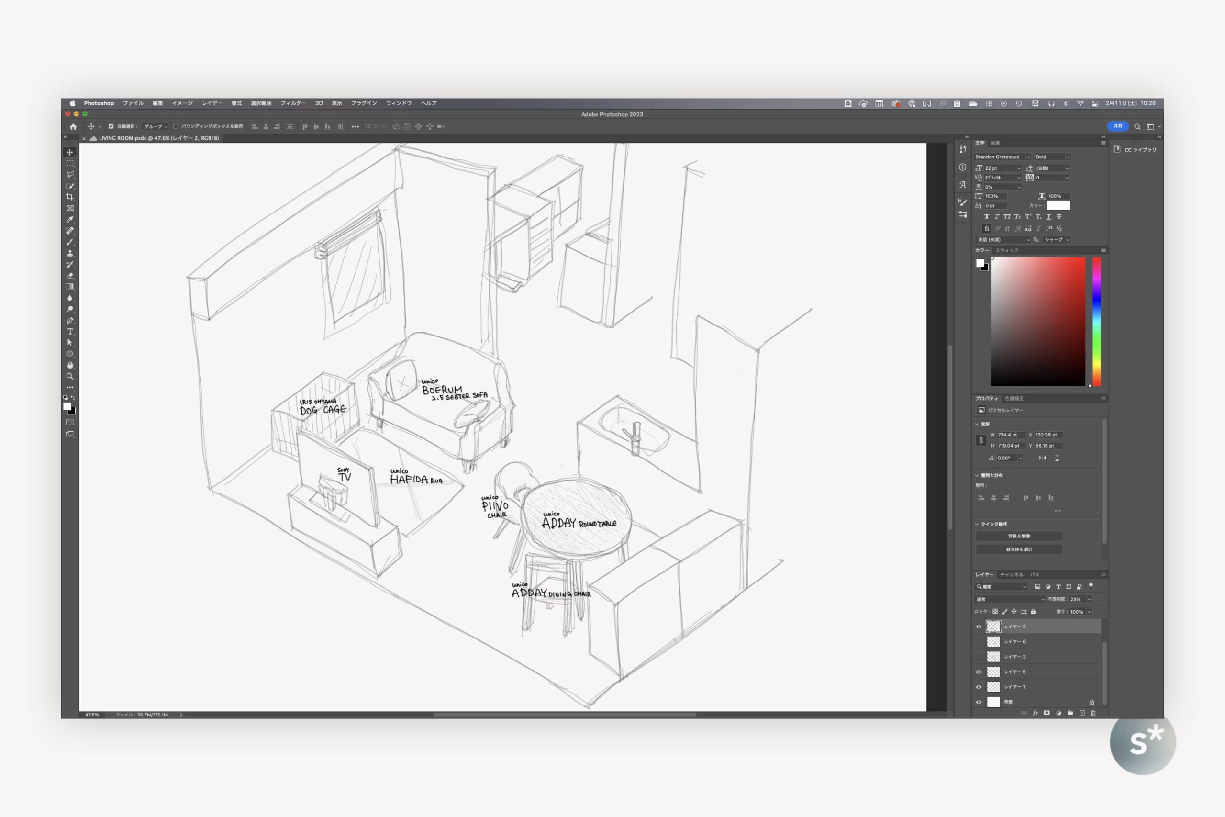Viewport: 1225px width, 817px height.
Task: Open the layer opacity 23% dropdown arrow
Action: [1089, 599]
